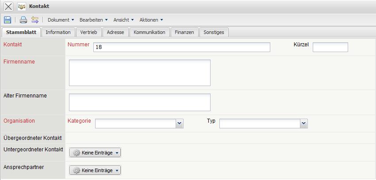Click the save disk icon
Screen dimensions: 376x180
[8, 20]
